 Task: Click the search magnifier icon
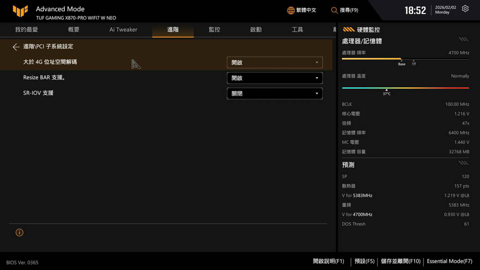(334, 10)
